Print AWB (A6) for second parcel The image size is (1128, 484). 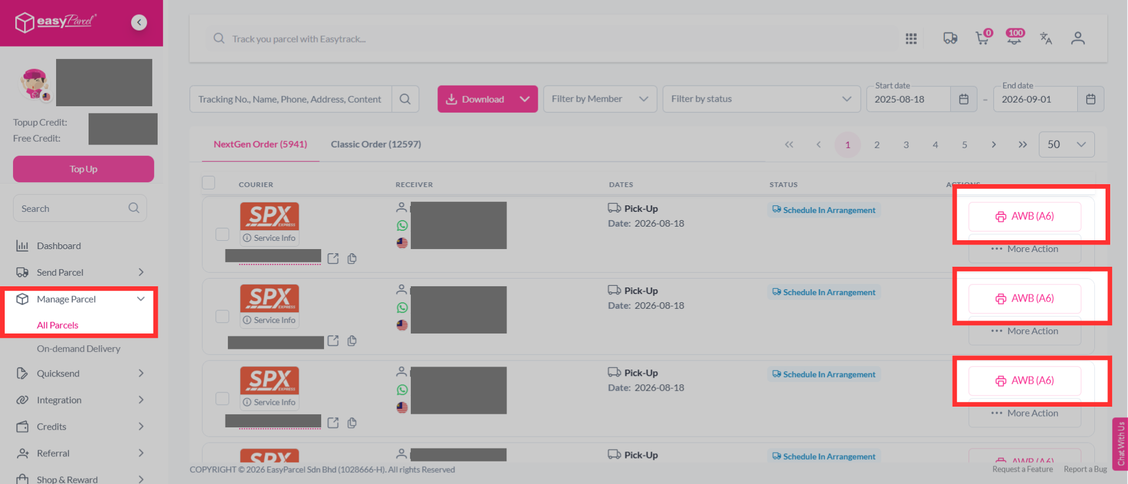click(1025, 299)
